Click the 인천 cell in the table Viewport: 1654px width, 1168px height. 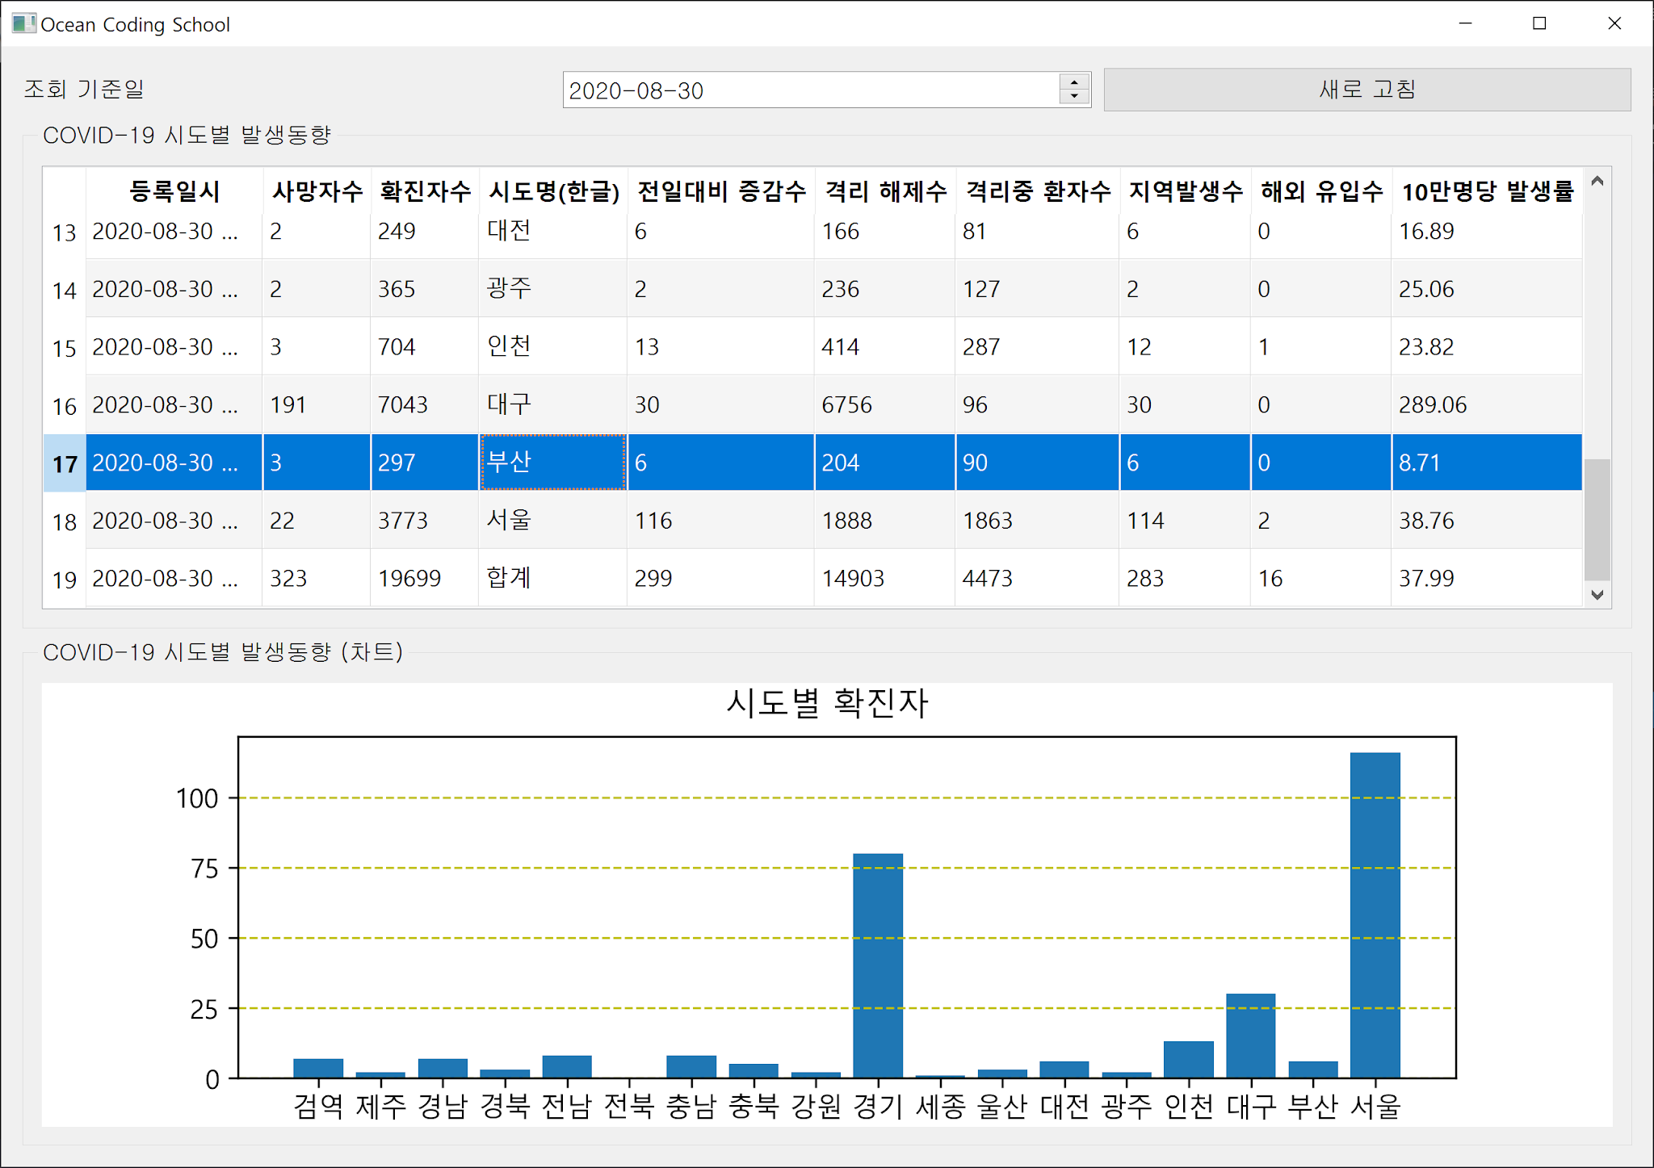click(x=553, y=346)
